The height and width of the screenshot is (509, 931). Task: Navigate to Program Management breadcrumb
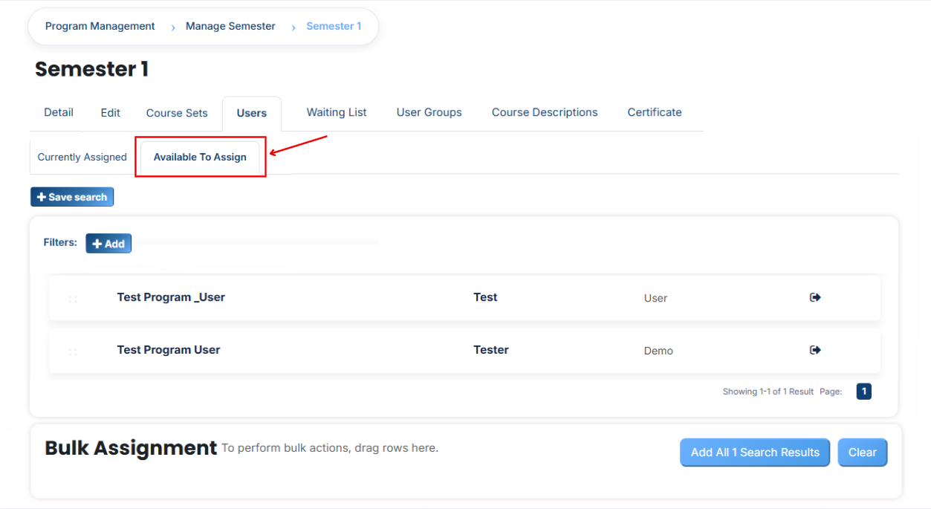pos(100,26)
